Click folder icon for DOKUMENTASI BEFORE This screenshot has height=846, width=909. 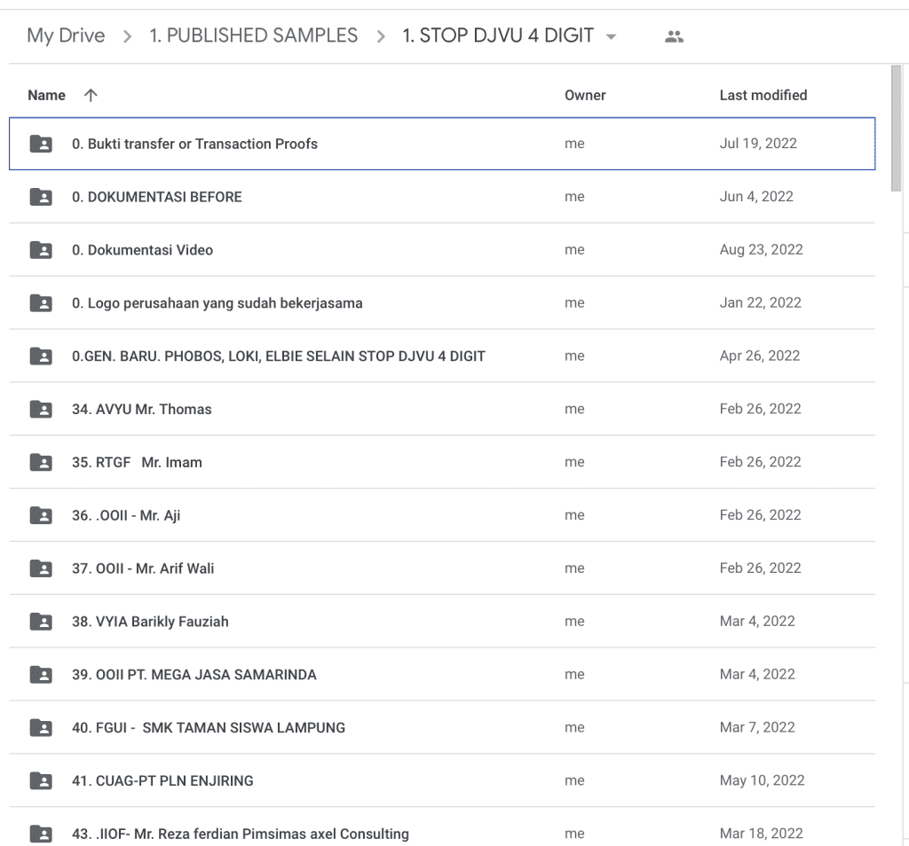point(41,197)
